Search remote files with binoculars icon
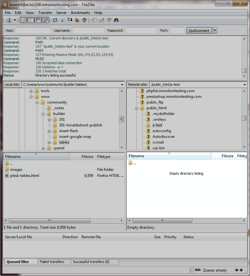This screenshot has width=250, height=276. [x=116, y=20]
